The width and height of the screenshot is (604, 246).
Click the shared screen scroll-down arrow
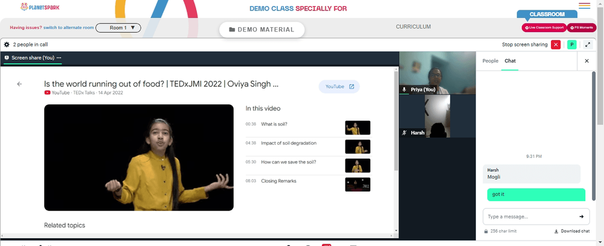click(x=396, y=230)
